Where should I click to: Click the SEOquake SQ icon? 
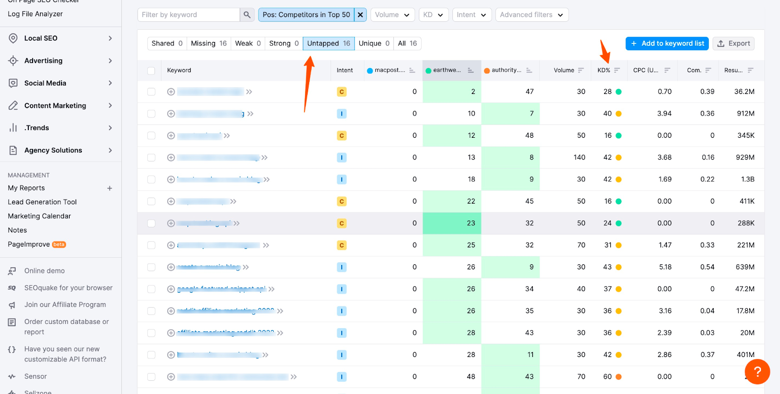12,288
